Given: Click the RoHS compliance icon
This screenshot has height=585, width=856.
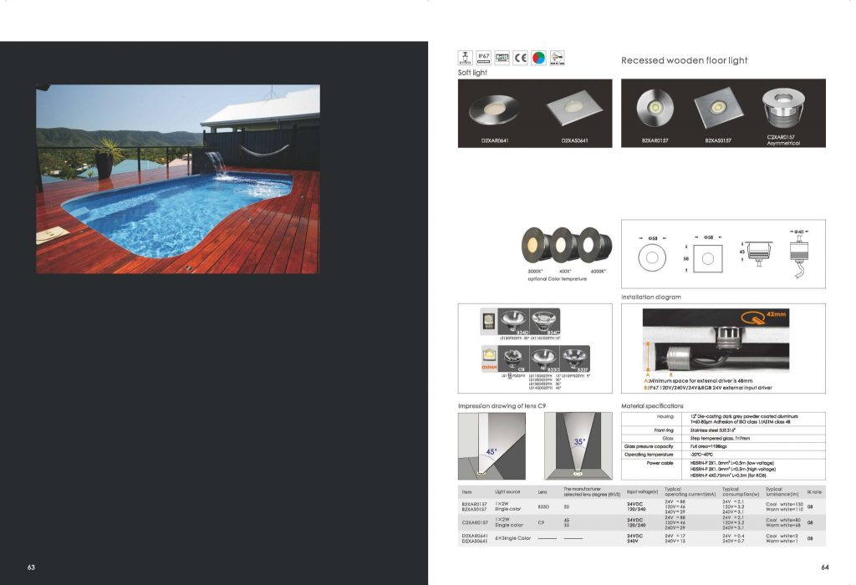Looking at the screenshot, I should coord(502,57).
